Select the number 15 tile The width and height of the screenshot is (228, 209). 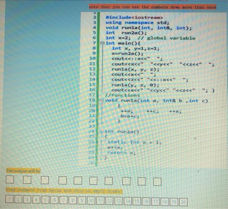point(137,201)
